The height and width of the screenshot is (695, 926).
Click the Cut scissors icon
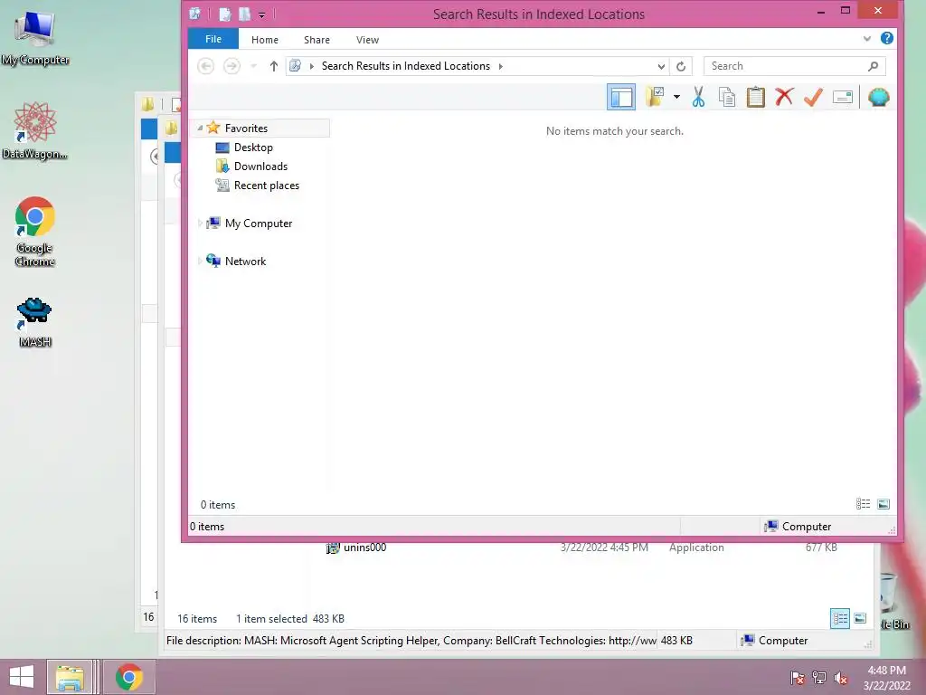(x=698, y=97)
